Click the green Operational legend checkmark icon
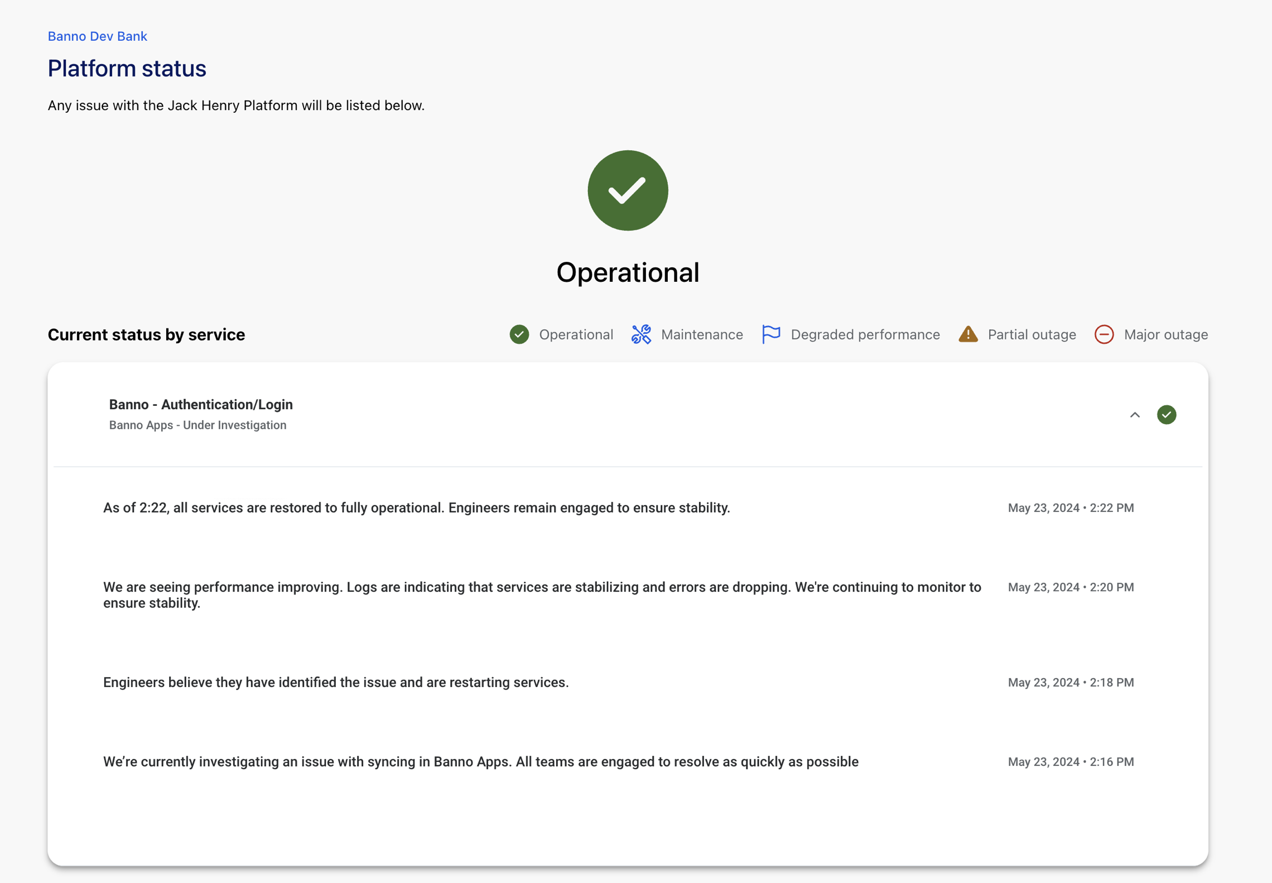Viewport: 1272px width, 883px height. point(519,334)
